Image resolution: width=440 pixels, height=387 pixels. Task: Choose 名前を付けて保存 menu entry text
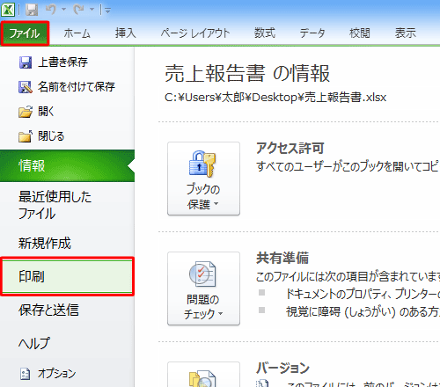pyautogui.click(x=77, y=87)
